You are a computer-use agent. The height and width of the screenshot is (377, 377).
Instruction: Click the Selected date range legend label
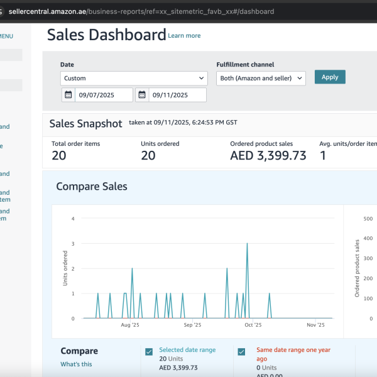(x=187, y=350)
